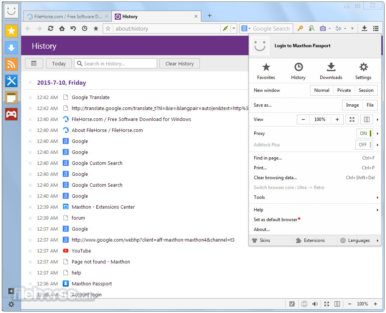Switch to the FileHorse.com tab
Screen dimensions: 386x313
68,17
